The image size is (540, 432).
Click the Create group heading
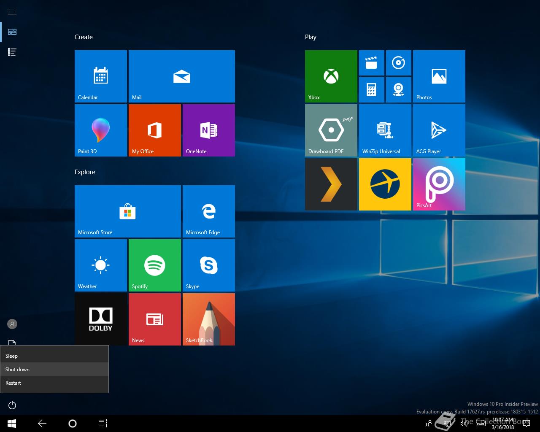(84, 37)
